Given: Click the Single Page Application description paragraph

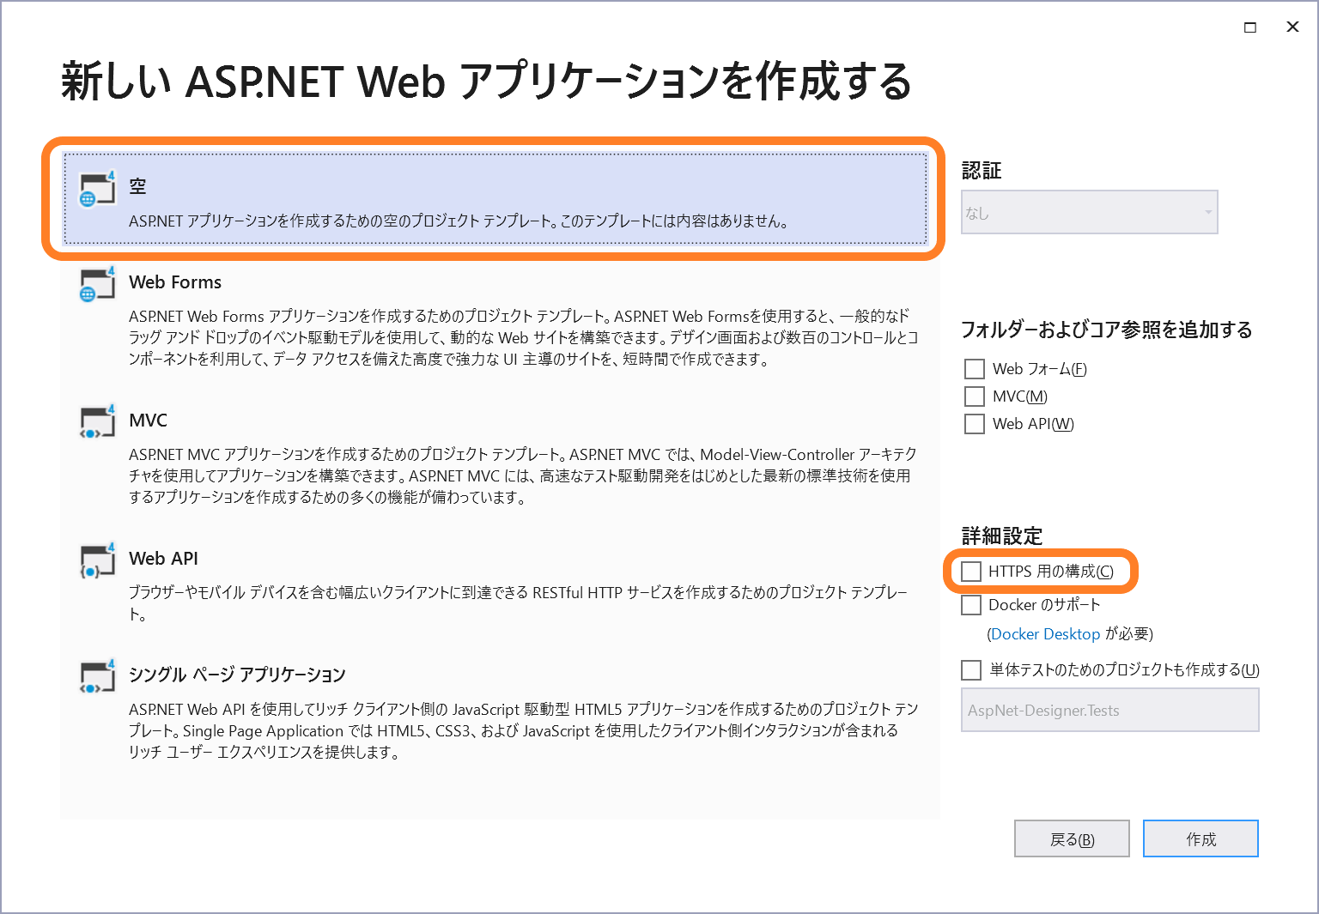Looking at the screenshot, I should pos(524,731).
